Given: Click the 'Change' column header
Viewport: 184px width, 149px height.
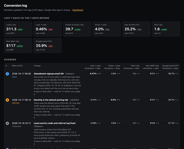Looking at the screenshot, I should [x=37, y=66].
